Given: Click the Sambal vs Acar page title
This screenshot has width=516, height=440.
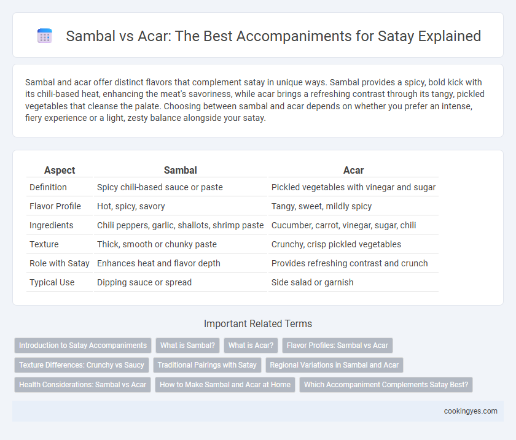Looking at the screenshot, I should click(273, 36).
